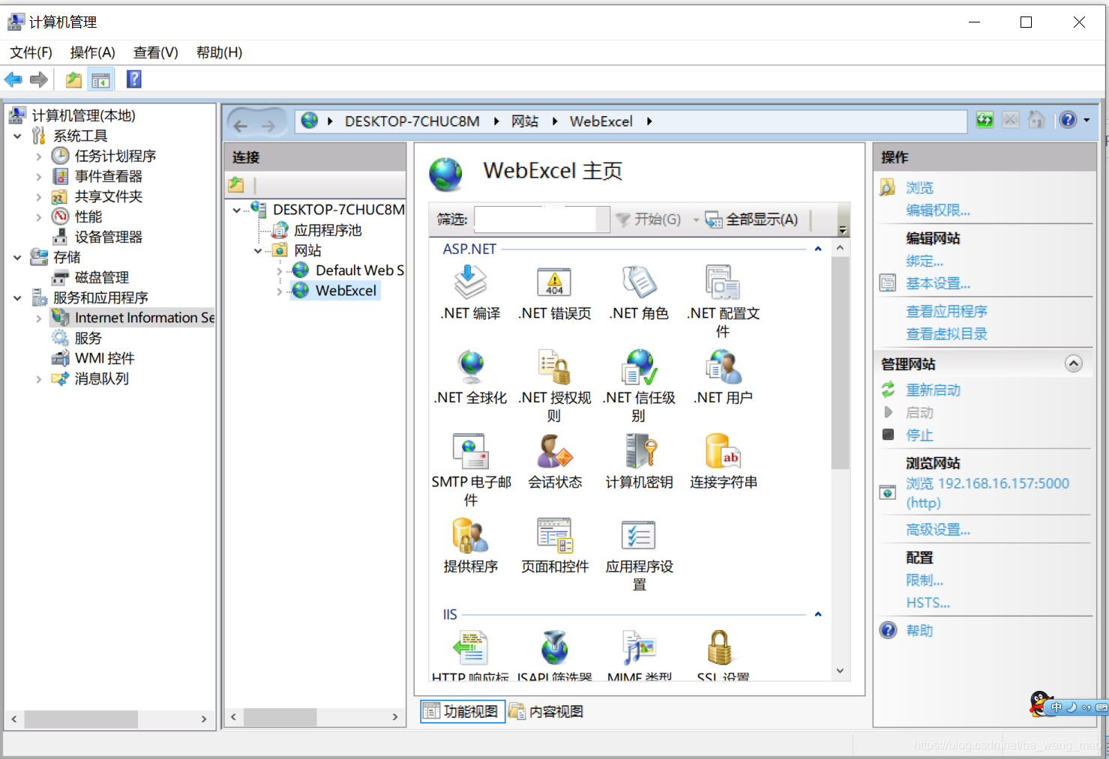Open the .NET 用户 feature icon
Screen dimensions: 1109x759
pos(723,368)
